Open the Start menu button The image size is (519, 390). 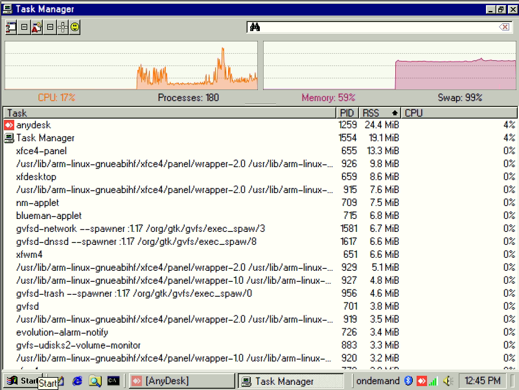coord(23,381)
